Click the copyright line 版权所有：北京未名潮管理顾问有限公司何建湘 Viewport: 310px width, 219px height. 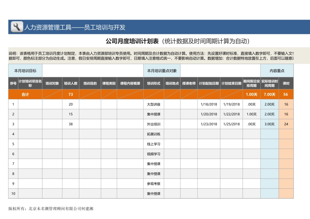point(51,209)
